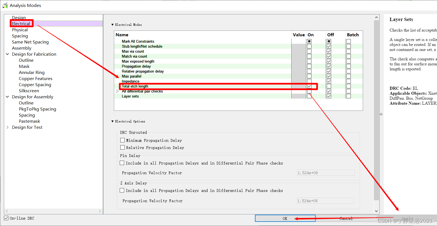The image size is (437, 226).
Task: Click the Batch column header
Action: (x=353, y=35)
